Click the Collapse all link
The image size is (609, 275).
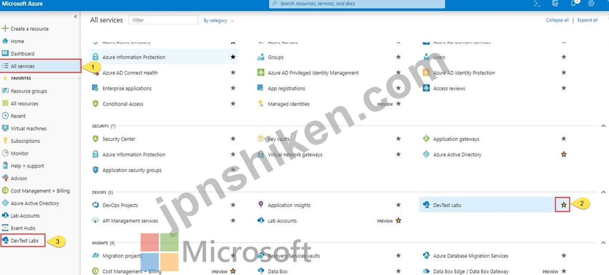[557, 20]
